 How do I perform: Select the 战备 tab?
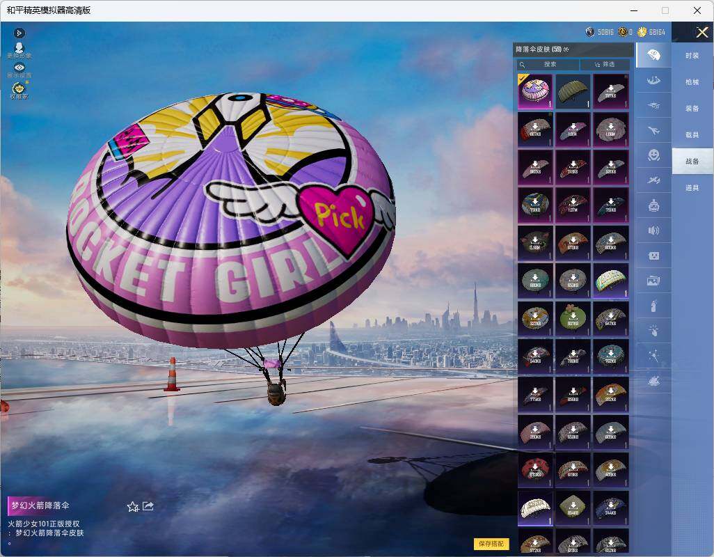(692, 162)
